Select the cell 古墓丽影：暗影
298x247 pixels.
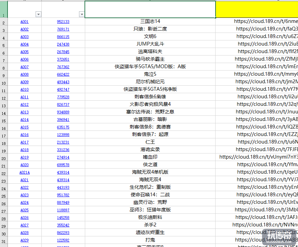(x=150, y=119)
